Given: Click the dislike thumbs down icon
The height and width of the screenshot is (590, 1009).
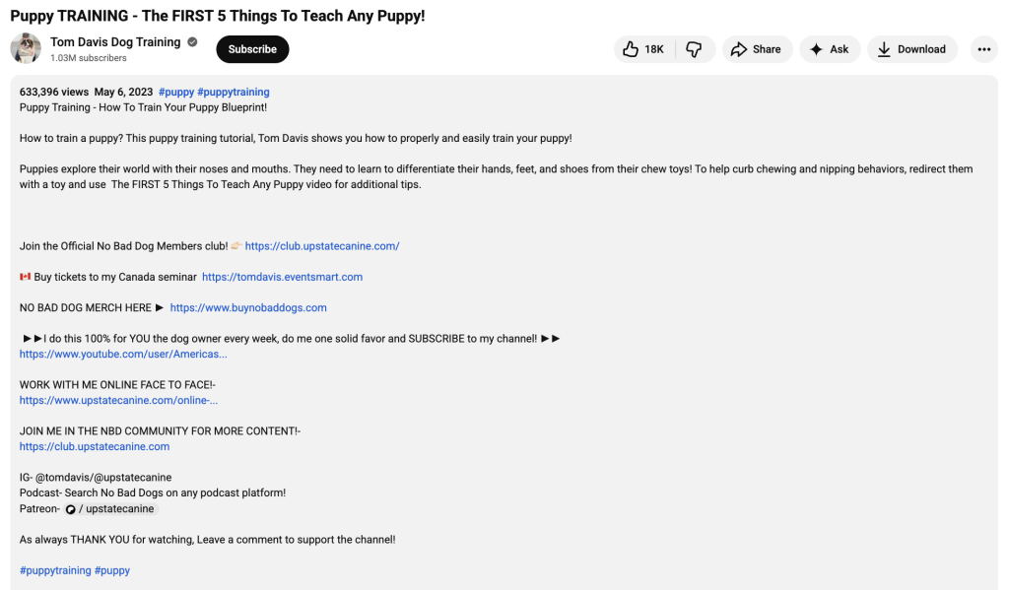Looking at the screenshot, I should coord(696,49).
